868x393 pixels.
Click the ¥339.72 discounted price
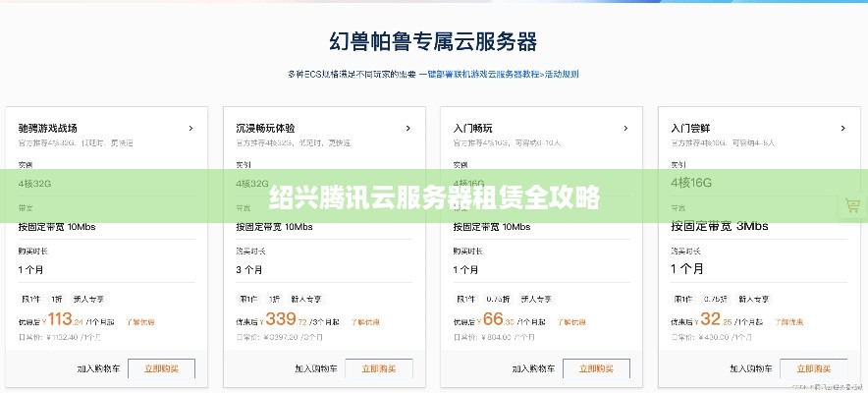284,319
